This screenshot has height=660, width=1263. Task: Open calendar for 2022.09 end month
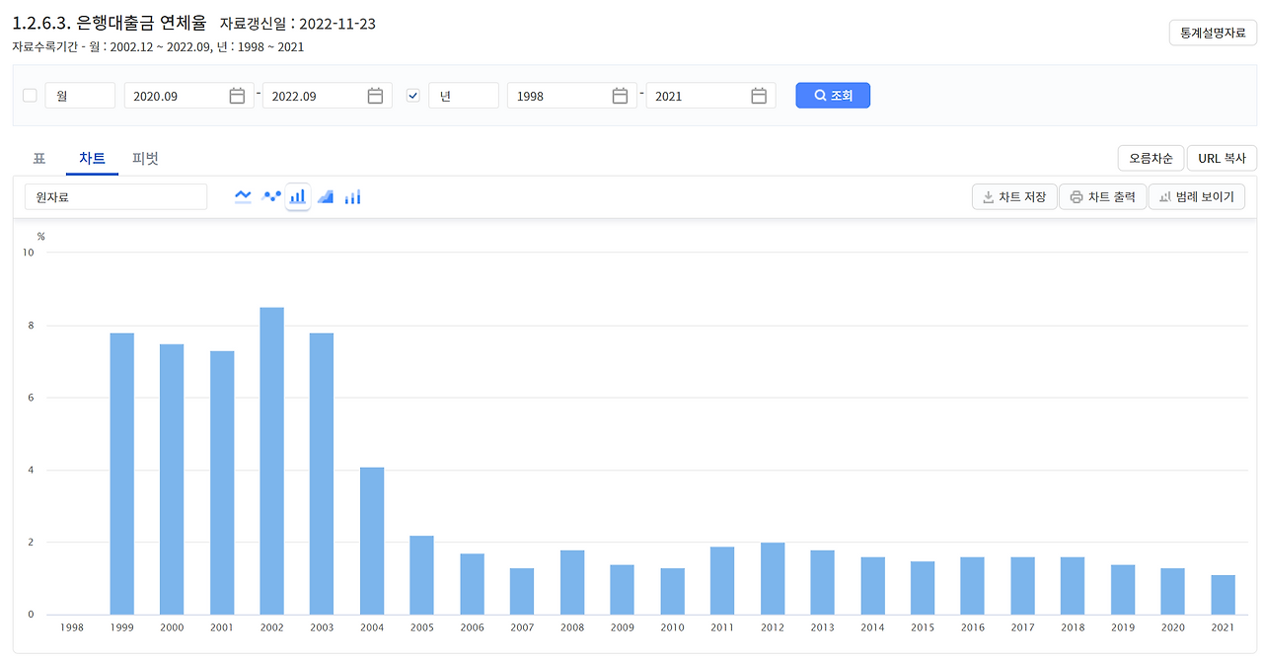(x=375, y=96)
